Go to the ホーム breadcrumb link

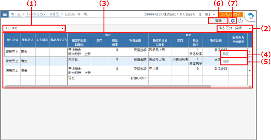(x=16, y=14)
